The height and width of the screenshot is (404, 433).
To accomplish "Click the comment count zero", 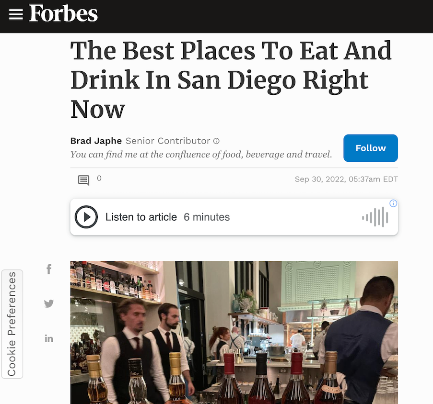I will click(x=99, y=178).
